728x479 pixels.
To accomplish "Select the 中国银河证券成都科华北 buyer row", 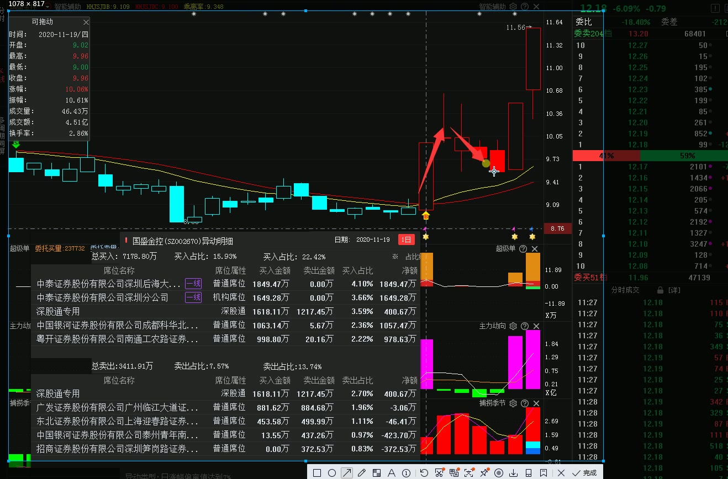I will pos(225,325).
